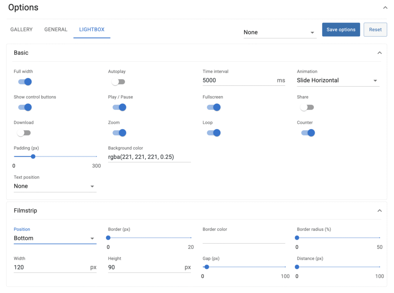Expand the Filmstrip Position dropdown
Viewport: 394px width, 293px height.
55,238
